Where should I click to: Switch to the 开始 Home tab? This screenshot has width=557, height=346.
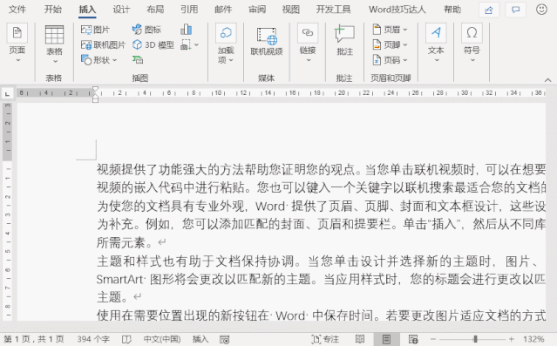(53, 10)
